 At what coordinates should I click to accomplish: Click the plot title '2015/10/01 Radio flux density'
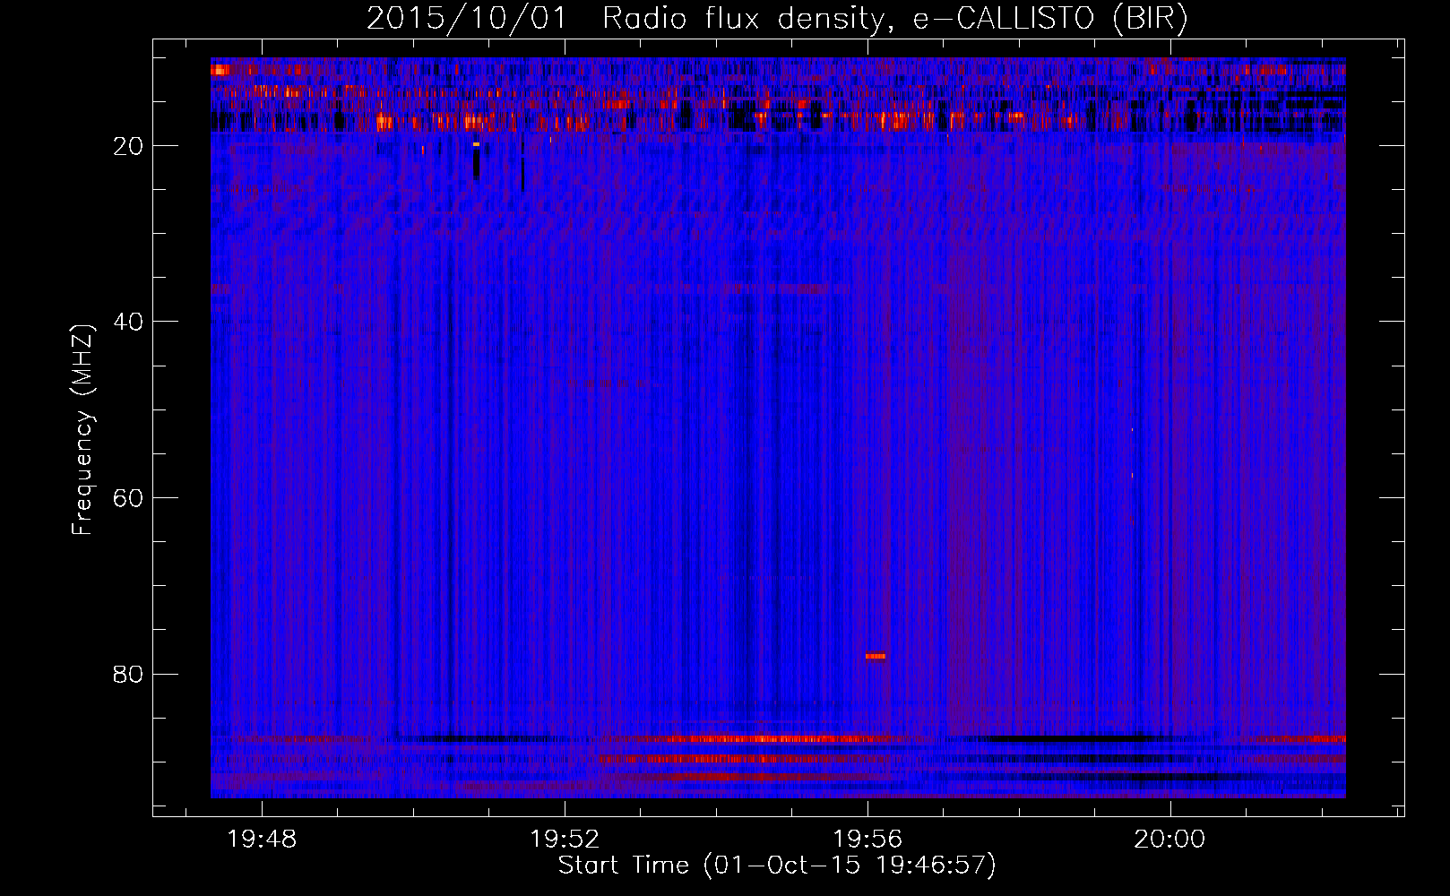pyautogui.click(x=627, y=19)
